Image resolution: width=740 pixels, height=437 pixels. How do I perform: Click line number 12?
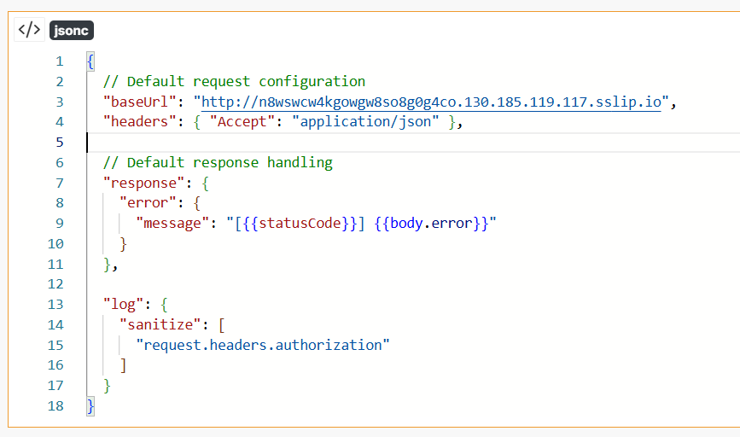[55, 284]
